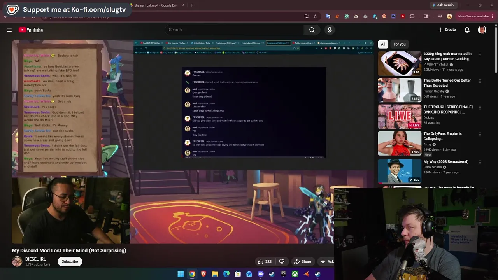Open the Chrome extensions puzzle menu
The width and height of the screenshot is (498, 280).
[x=412, y=16]
